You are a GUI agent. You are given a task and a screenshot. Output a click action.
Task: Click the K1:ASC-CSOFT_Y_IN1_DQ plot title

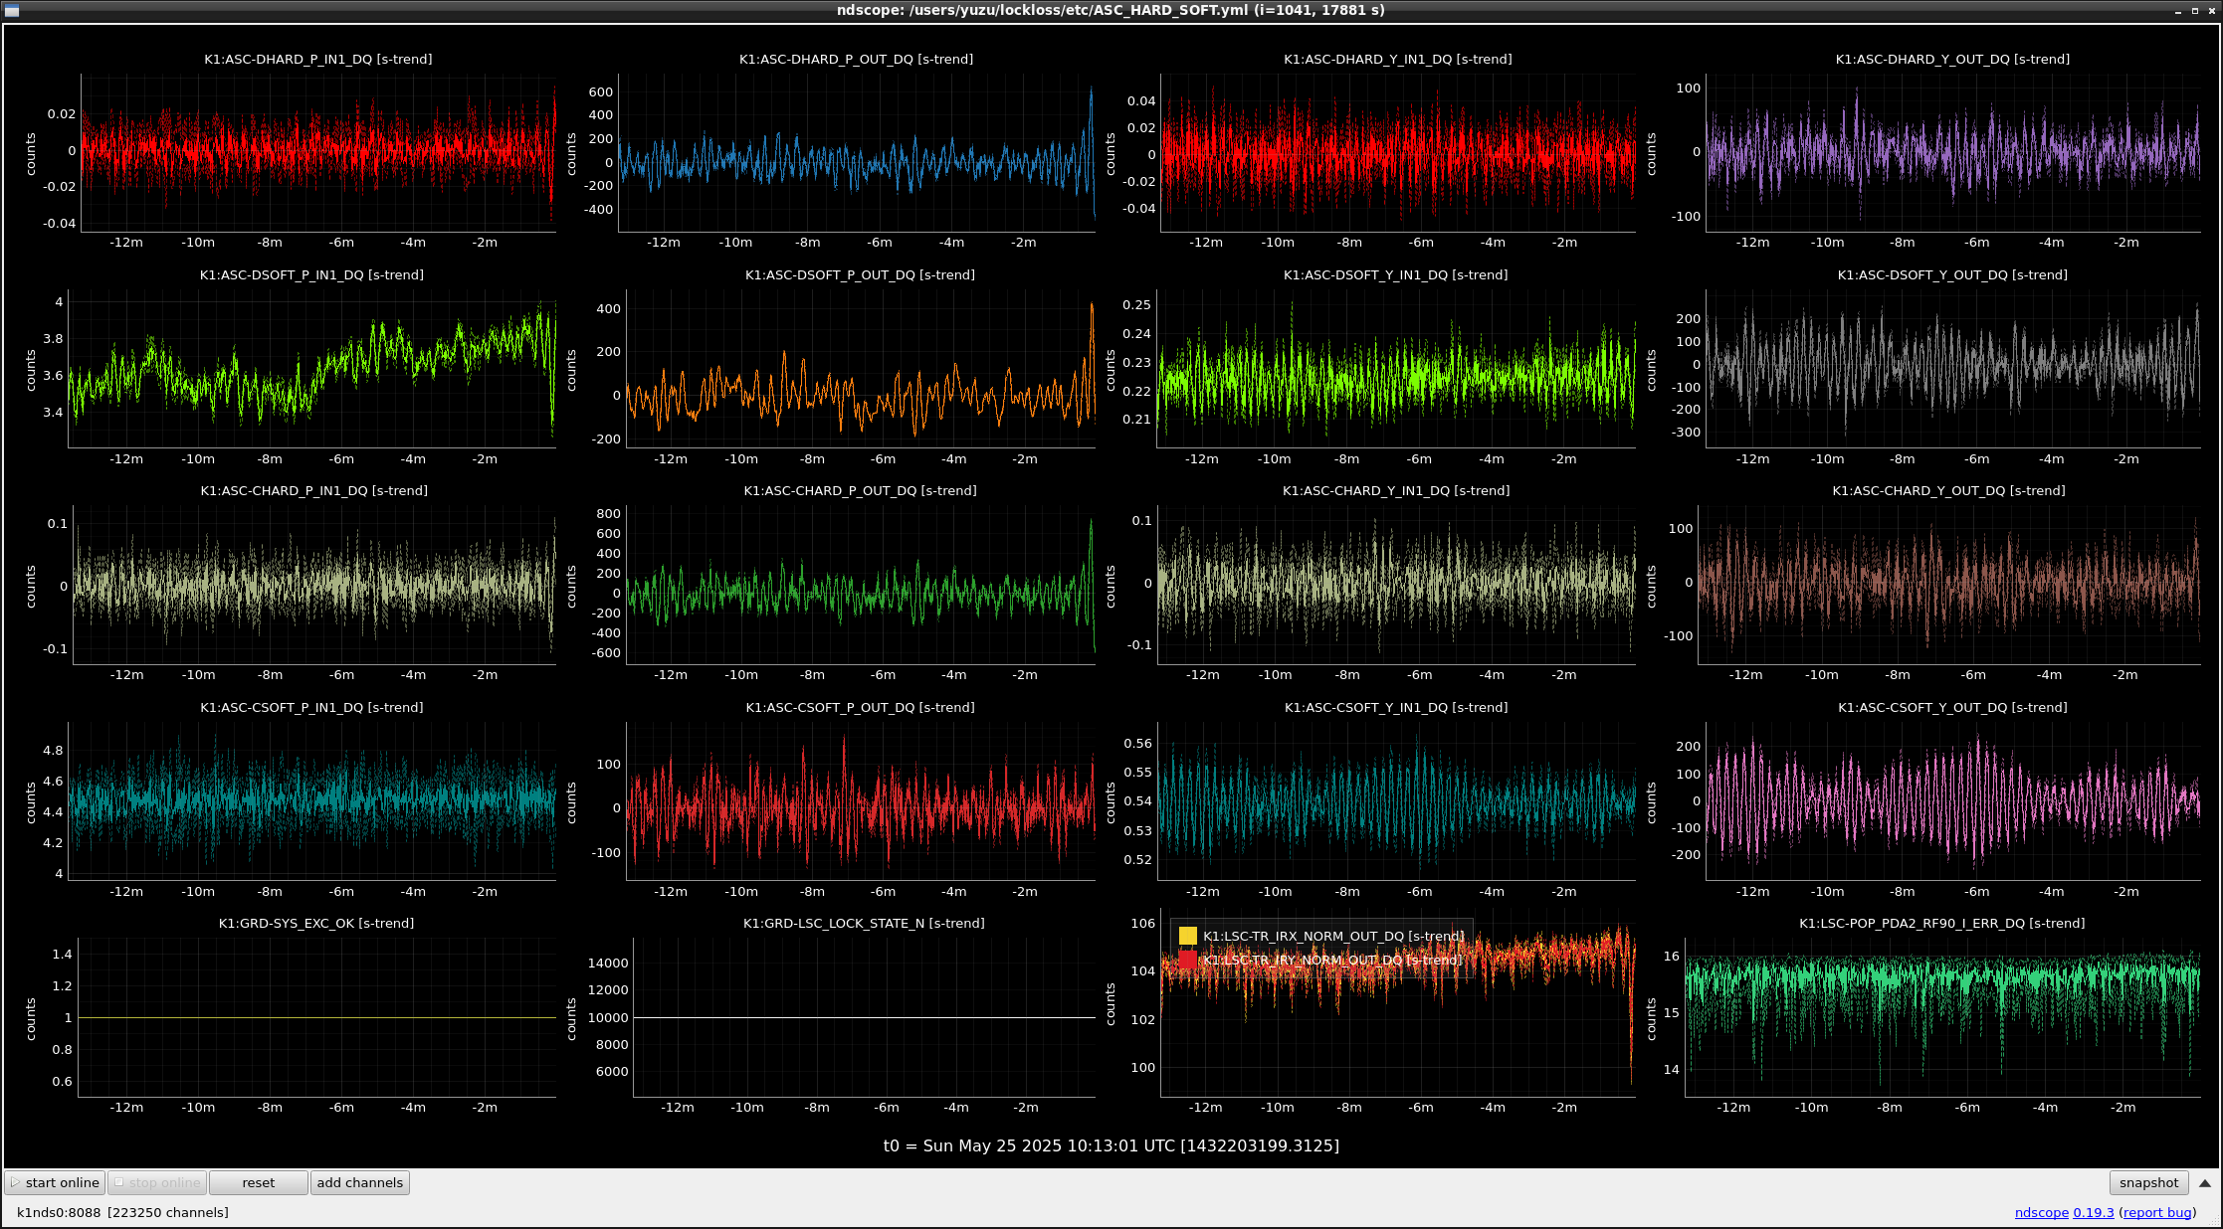click(x=1395, y=708)
